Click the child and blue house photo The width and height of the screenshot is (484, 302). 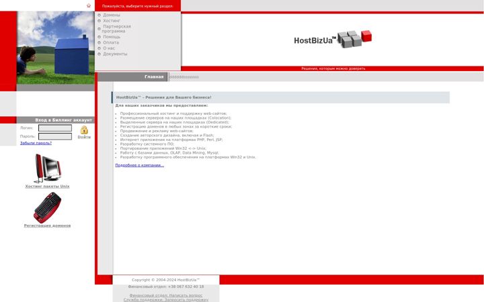(56, 48)
